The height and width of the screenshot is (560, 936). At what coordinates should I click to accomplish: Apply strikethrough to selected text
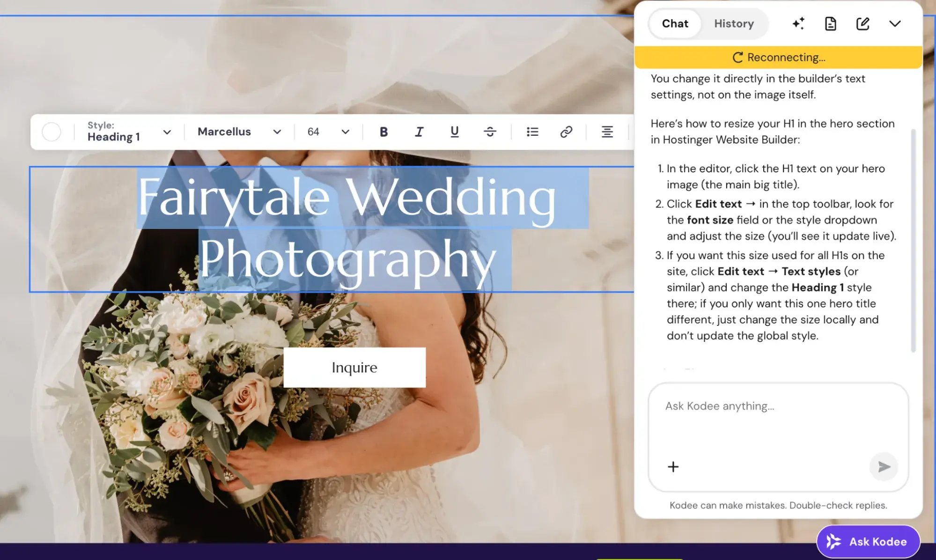490,132
